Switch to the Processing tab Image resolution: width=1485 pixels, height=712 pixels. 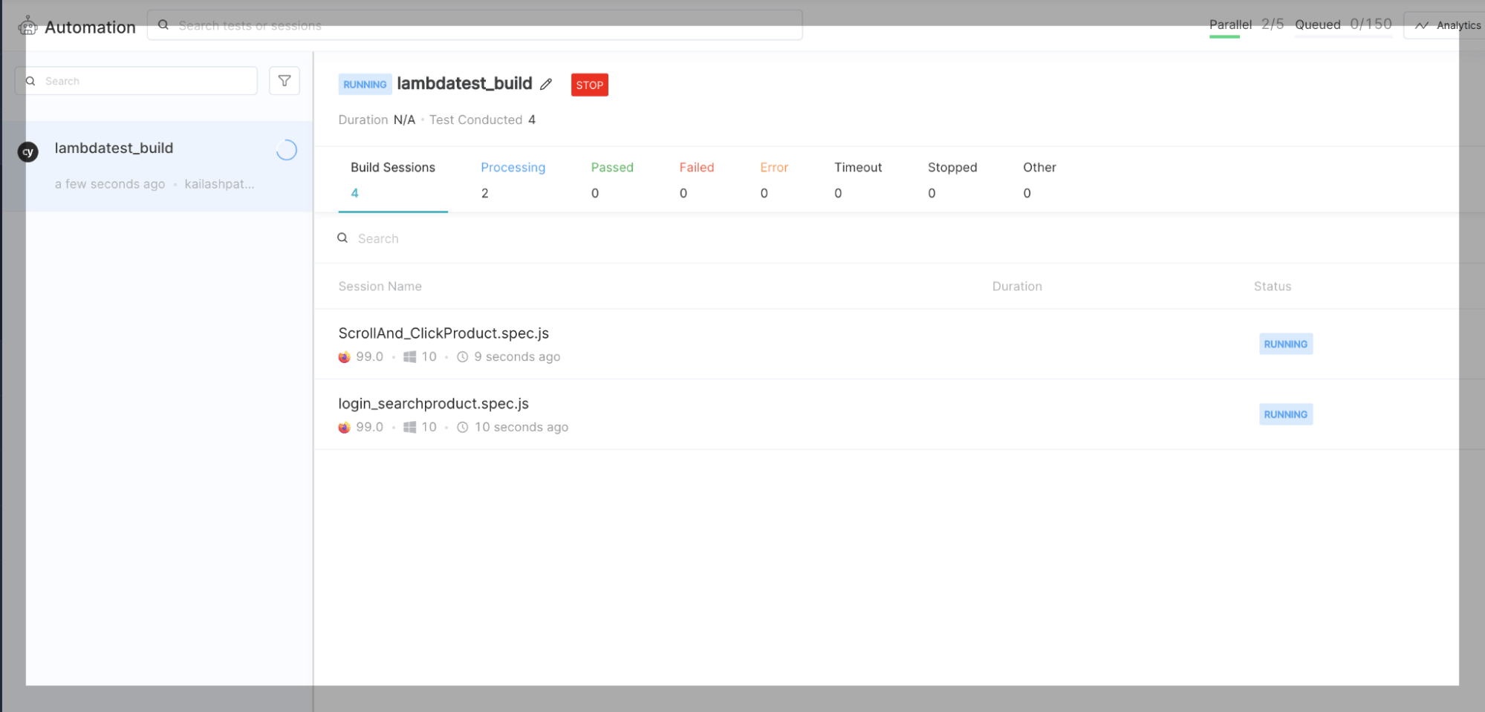pyautogui.click(x=513, y=180)
